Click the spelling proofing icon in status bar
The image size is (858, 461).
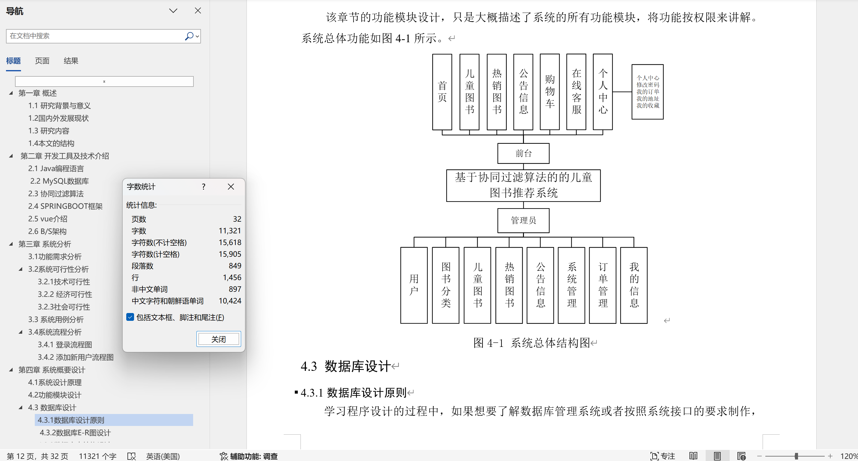tap(132, 456)
